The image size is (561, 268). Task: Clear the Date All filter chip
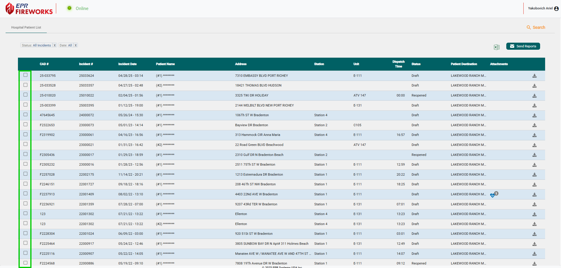[x=75, y=45]
